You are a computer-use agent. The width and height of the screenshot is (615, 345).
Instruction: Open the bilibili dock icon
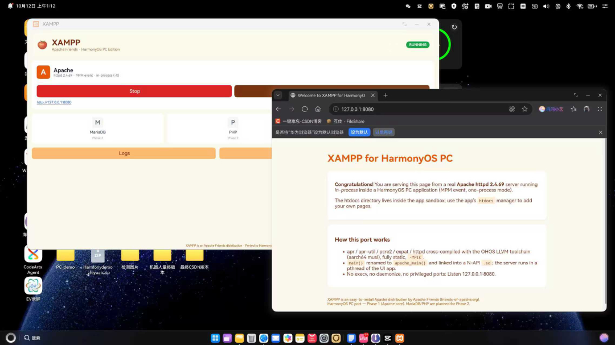pyautogui.click(x=363, y=338)
